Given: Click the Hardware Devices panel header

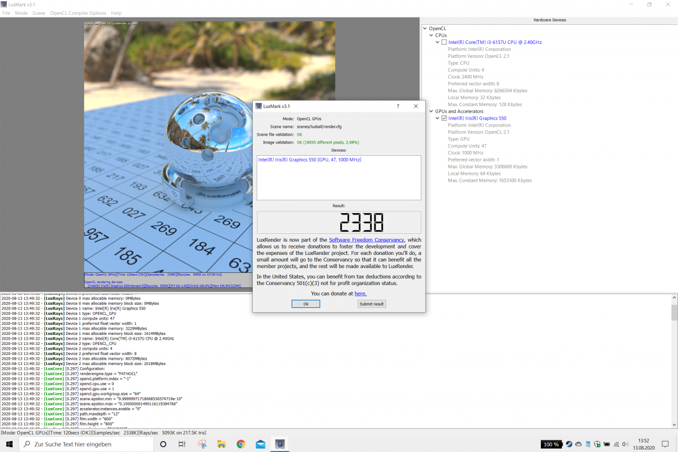Looking at the screenshot, I should [549, 20].
